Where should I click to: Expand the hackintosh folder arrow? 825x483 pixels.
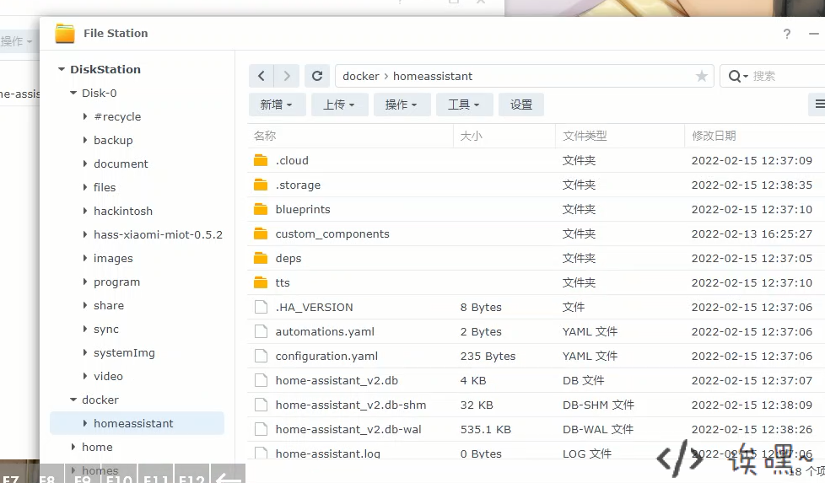[85, 211]
